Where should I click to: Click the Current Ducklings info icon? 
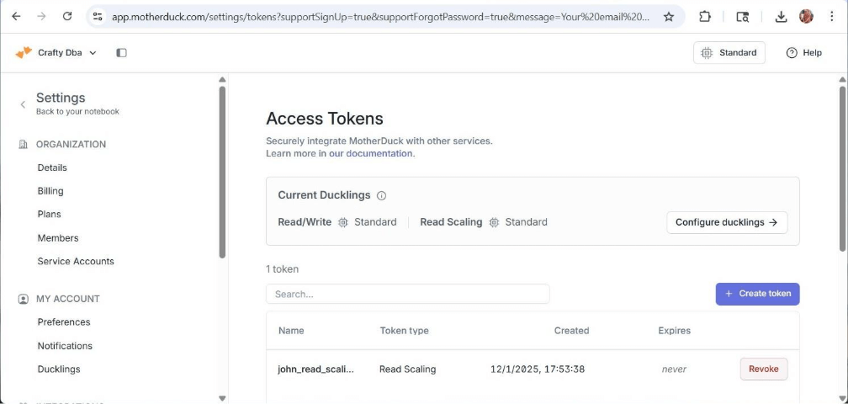pos(381,195)
